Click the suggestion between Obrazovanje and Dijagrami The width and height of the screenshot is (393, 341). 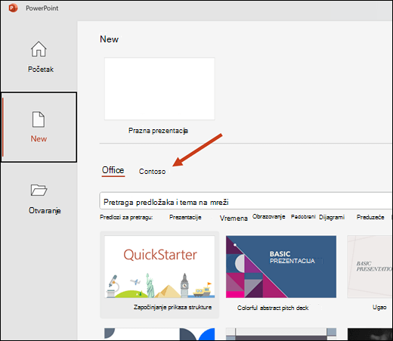(x=303, y=217)
